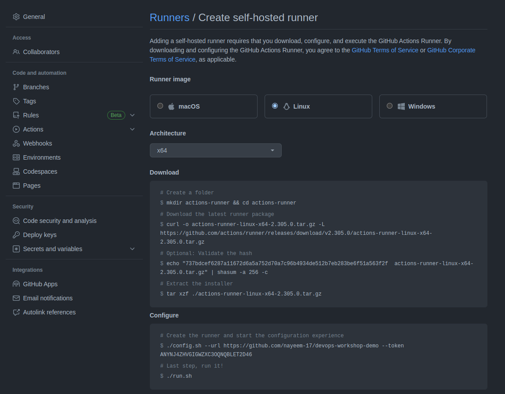The width and height of the screenshot is (505, 394).
Task: Click the Beta badge next to Rules
Action: [x=116, y=115]
